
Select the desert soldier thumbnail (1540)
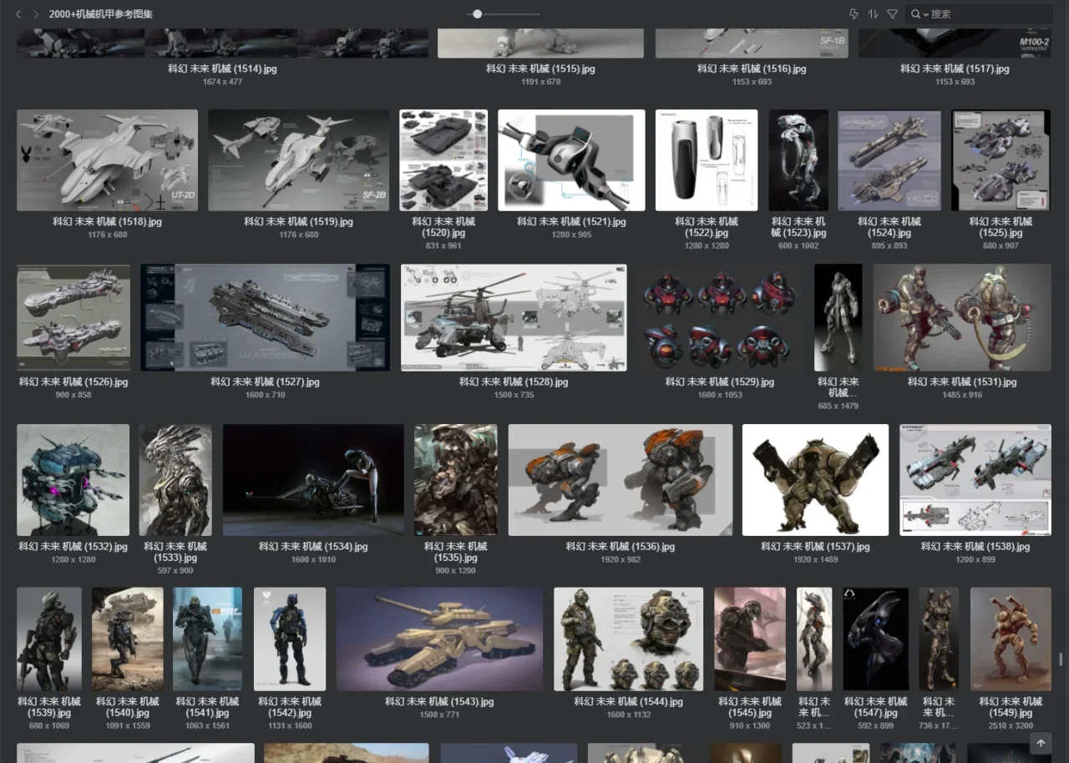[128, 639]
